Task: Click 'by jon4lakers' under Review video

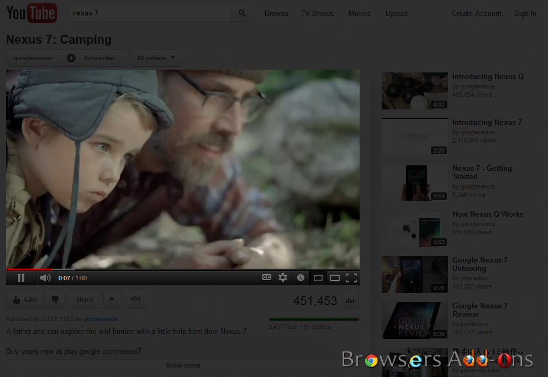Action: click(470, 324)
